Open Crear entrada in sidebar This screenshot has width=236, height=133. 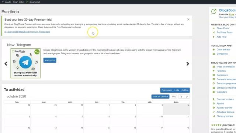pos(223,50)
